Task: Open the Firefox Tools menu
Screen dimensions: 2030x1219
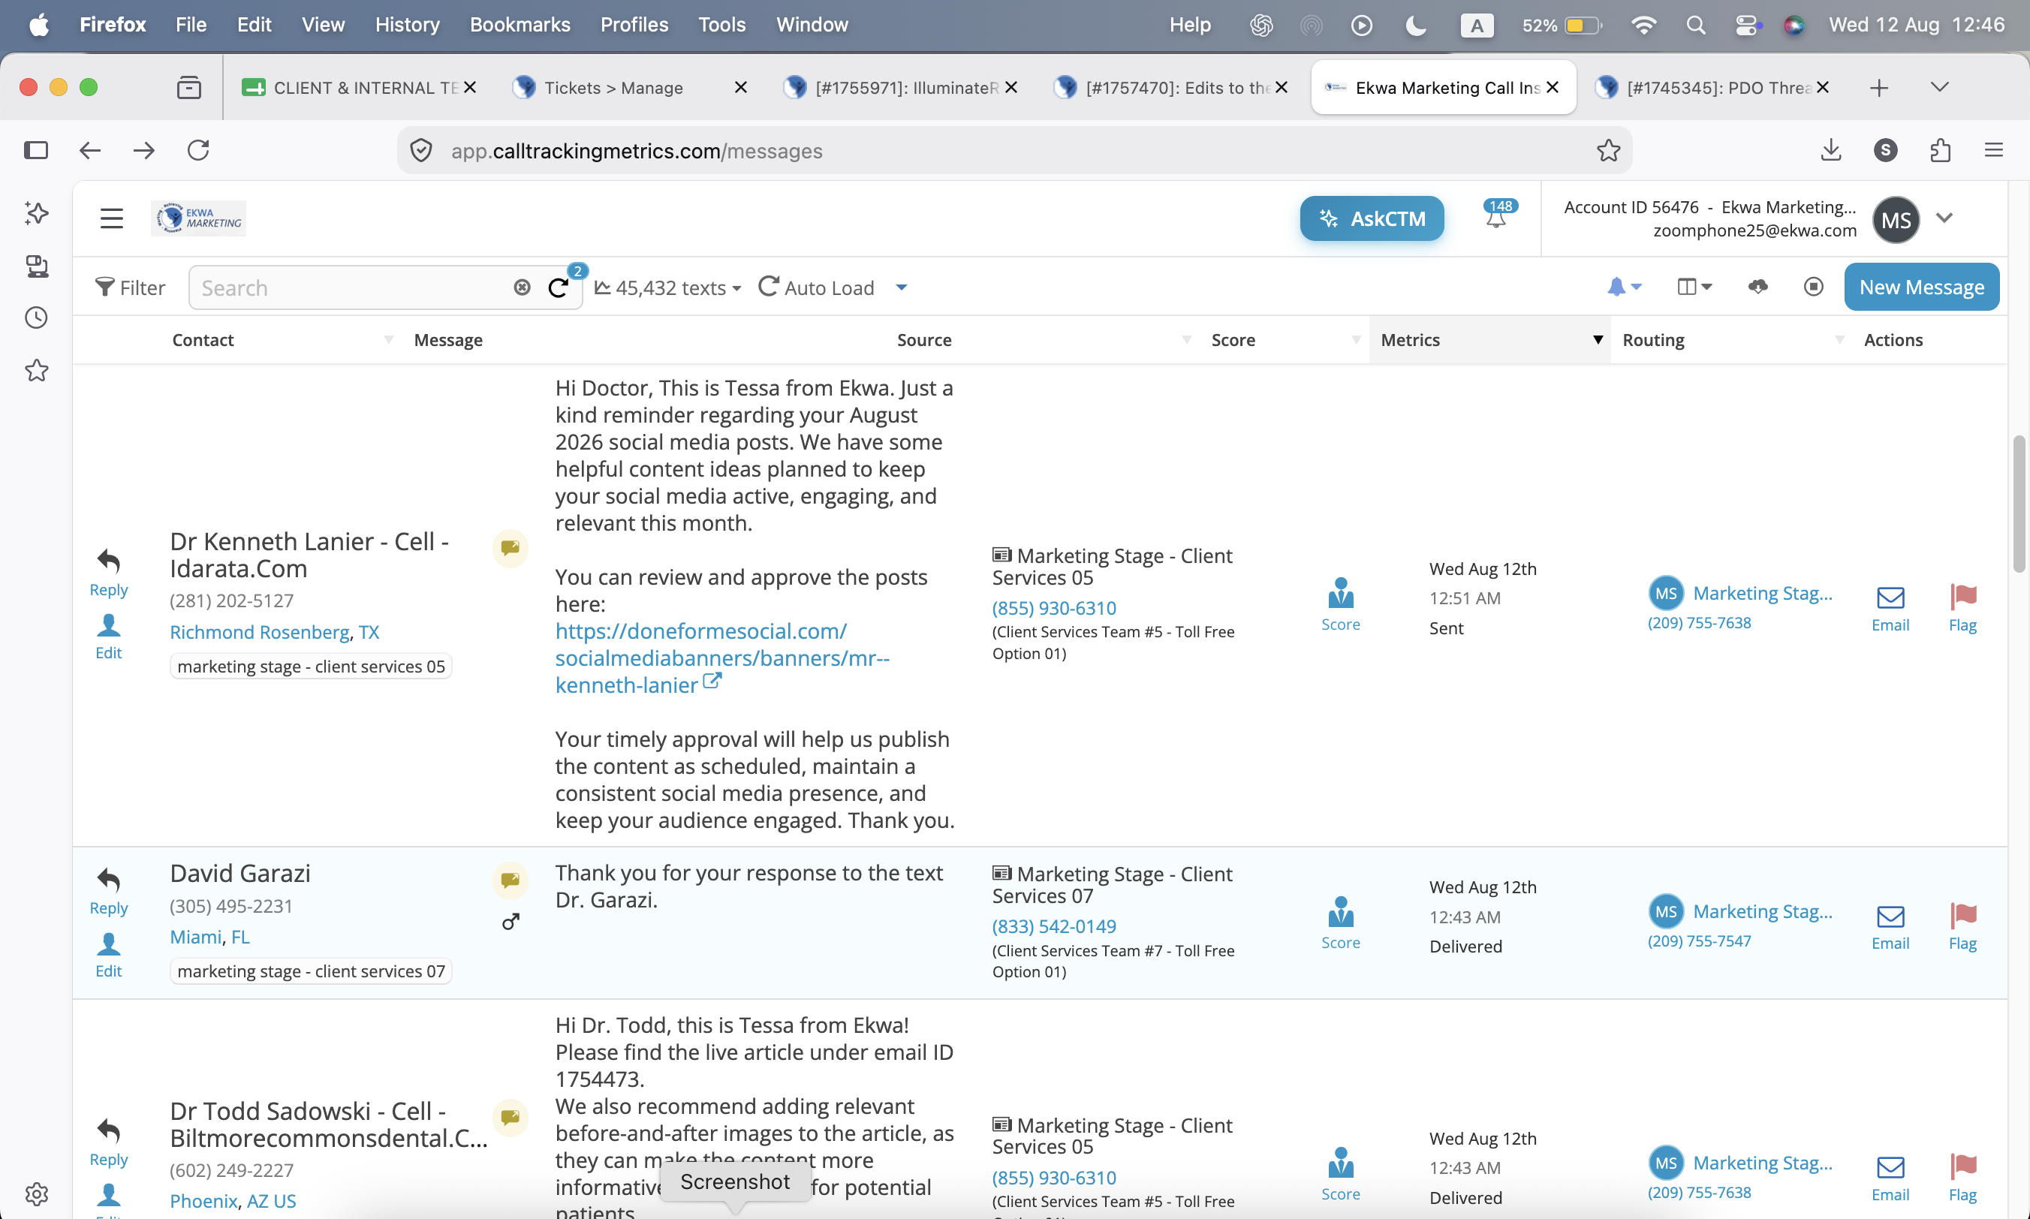Action: click(x=722, y=25)
